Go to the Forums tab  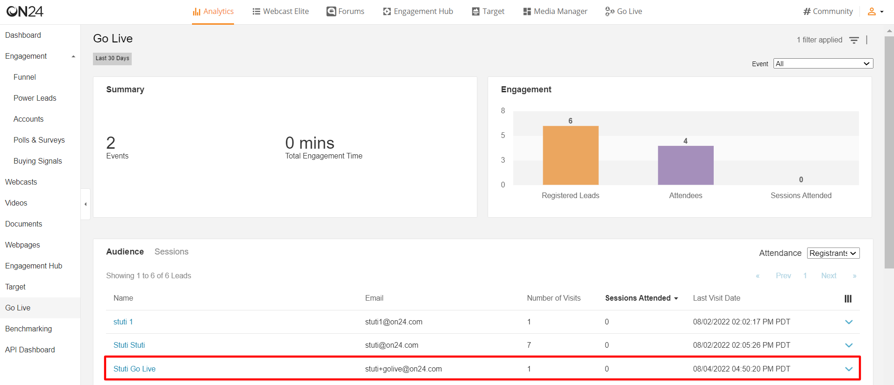coord(346,11)
